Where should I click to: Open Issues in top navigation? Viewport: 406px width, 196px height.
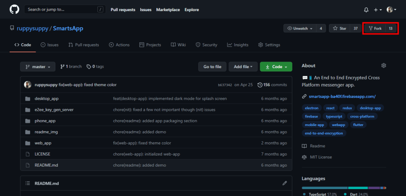tap(146, 10)
